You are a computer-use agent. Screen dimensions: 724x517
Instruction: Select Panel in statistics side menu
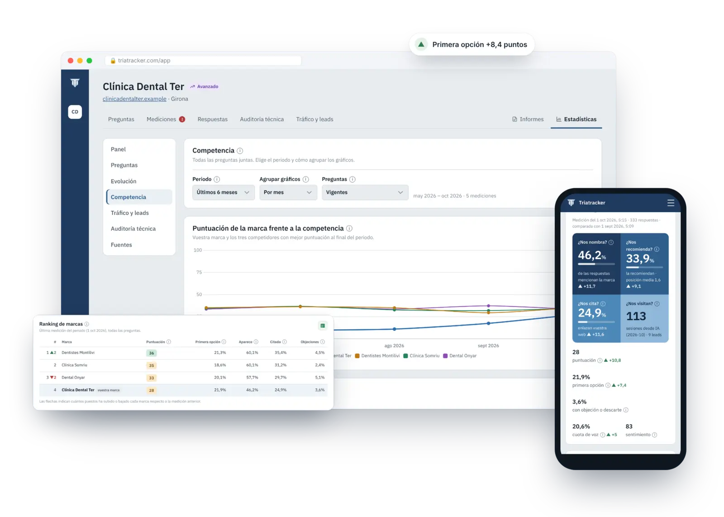click(139, 149)
